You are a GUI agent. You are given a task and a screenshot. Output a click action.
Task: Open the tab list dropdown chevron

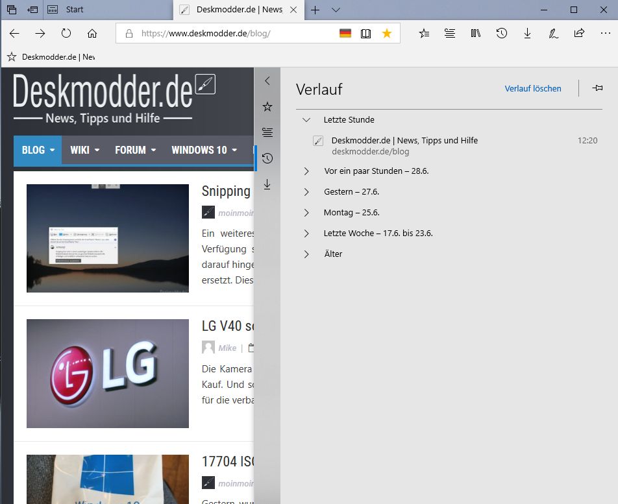336,10
